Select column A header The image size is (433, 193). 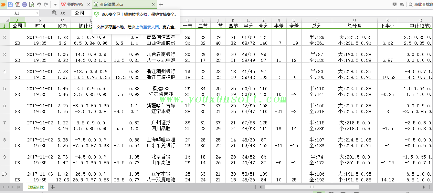coord(17,20)
